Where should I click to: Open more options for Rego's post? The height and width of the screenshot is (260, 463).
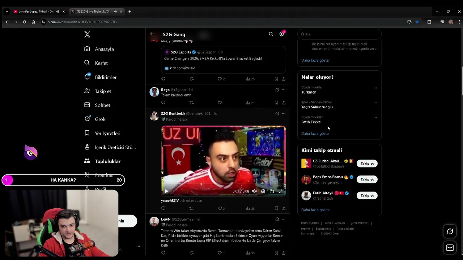[x=284, y=90]
